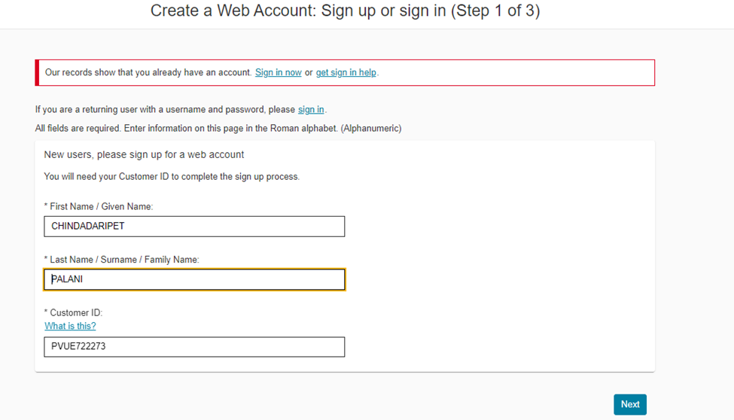Viewport: 734px width, 420px height.
Task: Select the Customer ID field with PVUE722273
Action: 194,347
